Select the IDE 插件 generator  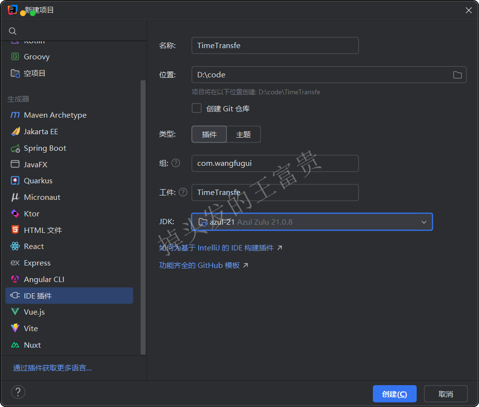click(x=69, y=296)
